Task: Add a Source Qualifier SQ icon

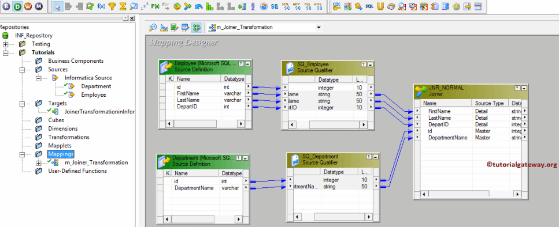Action: click(x=274, y=6)
